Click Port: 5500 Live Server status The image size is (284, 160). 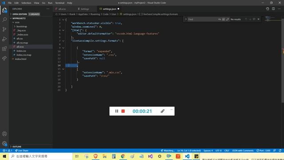(263, 151)
